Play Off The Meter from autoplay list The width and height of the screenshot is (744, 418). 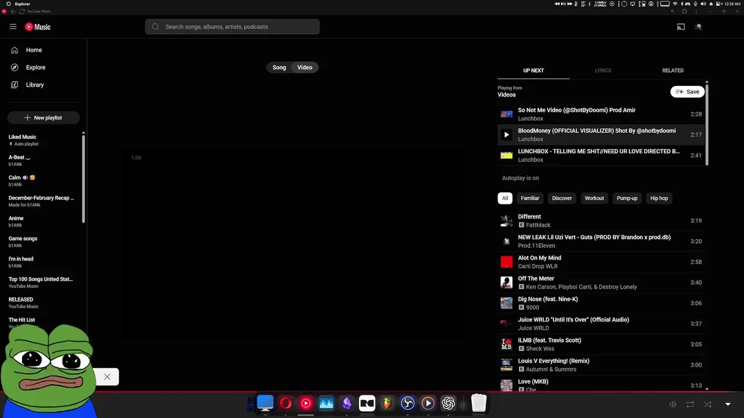point(601,283)
